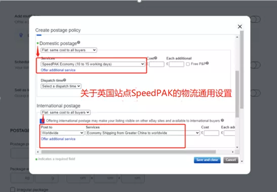
Task: Tick the Irregular package checkbox in background
Action: 13,189
